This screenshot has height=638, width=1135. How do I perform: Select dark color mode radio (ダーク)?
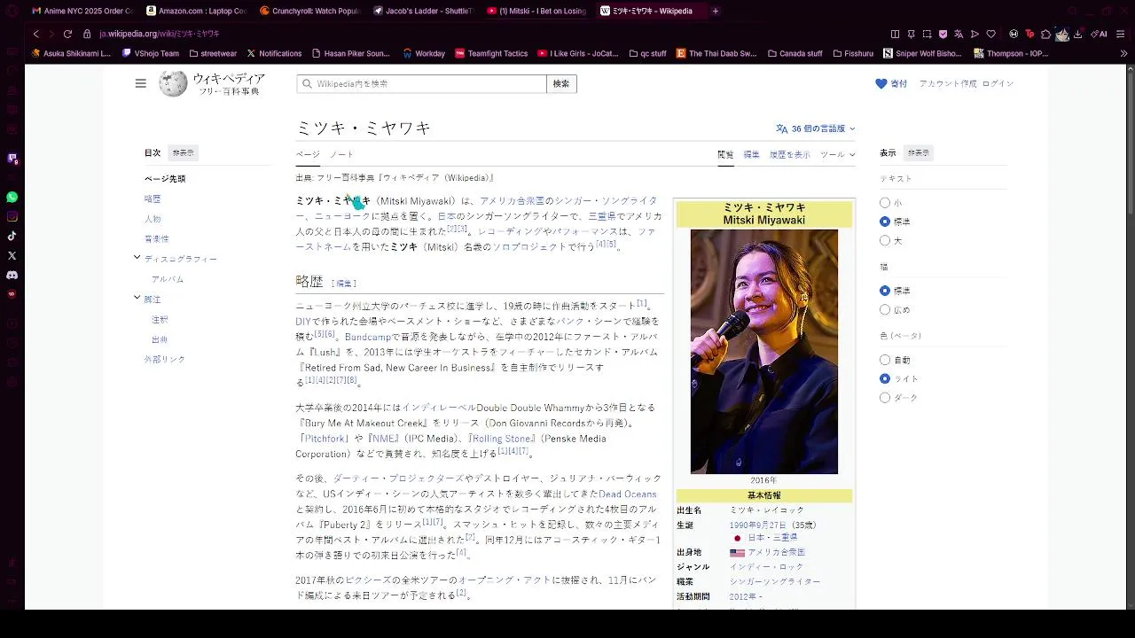tap(885, 398)
